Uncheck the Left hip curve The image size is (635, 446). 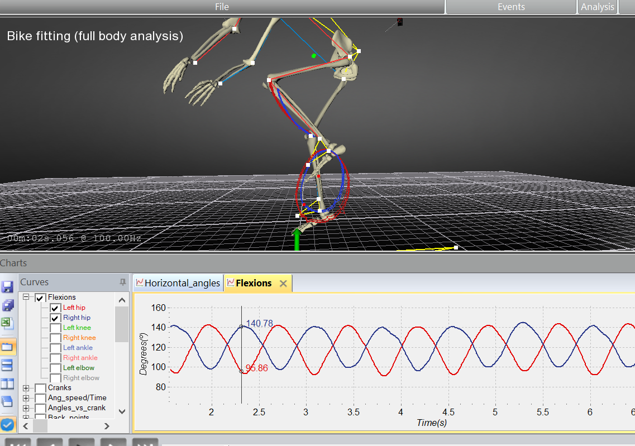tap(55, 308)
